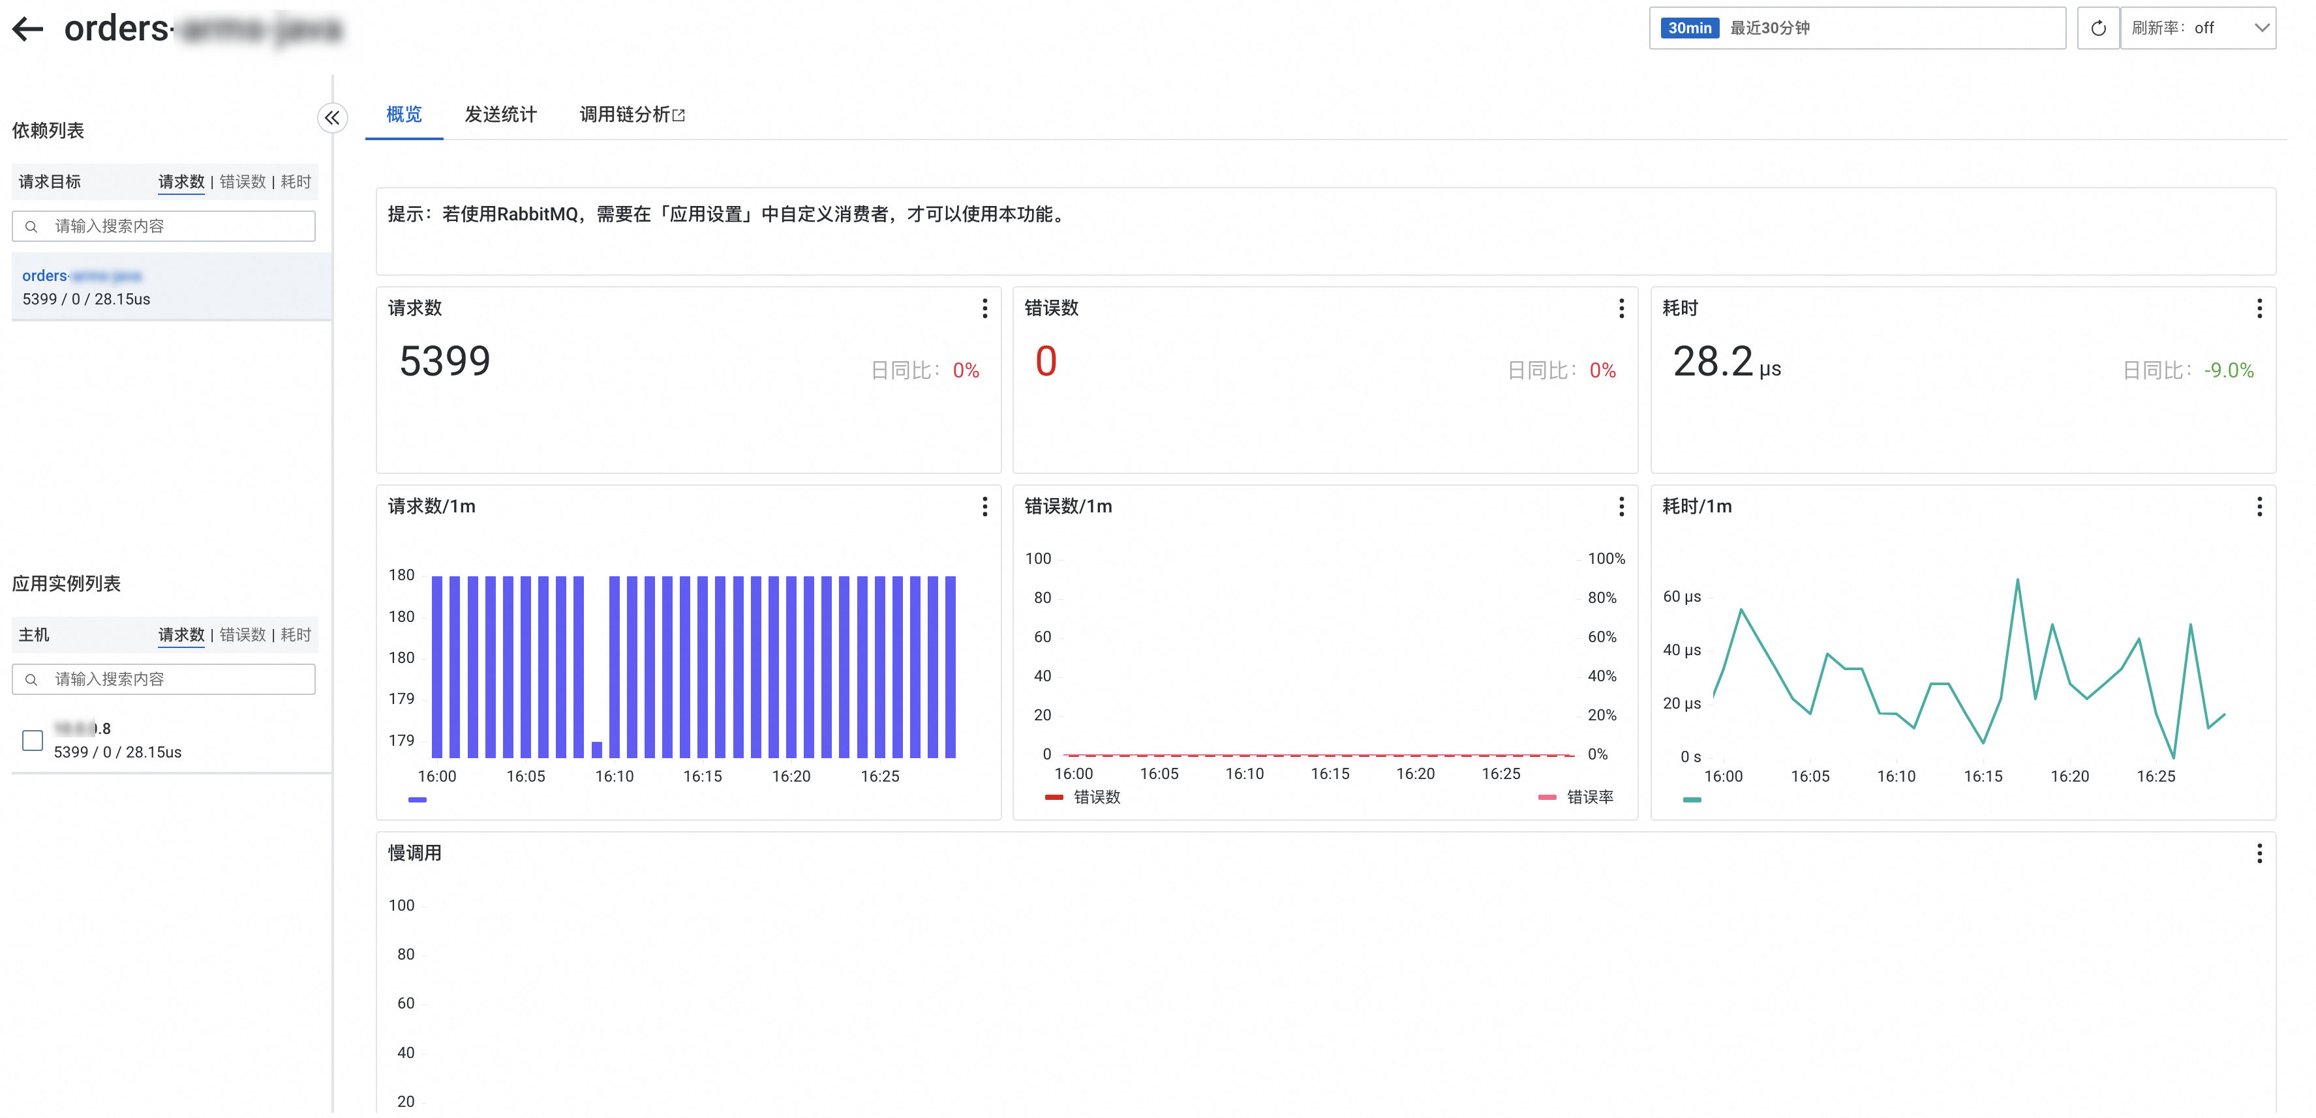Toggle 错误率 legend in error chart
The image size is (2316, 1118).
tap(1576, 797)
